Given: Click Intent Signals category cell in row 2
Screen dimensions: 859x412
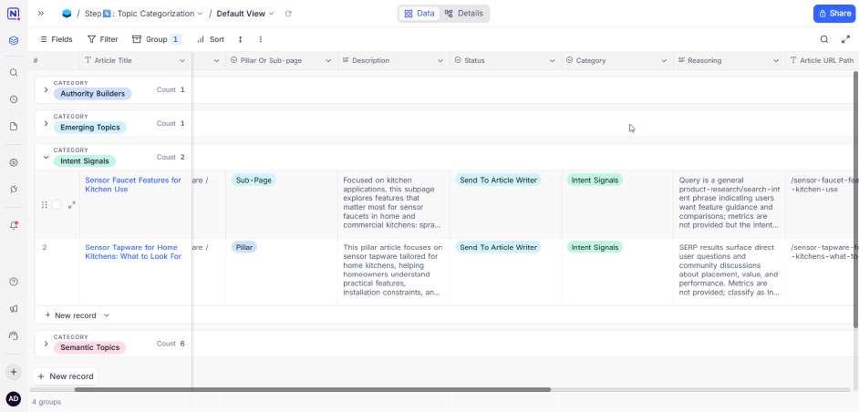Looking at the screenshot, I should [x=595, y=248].
